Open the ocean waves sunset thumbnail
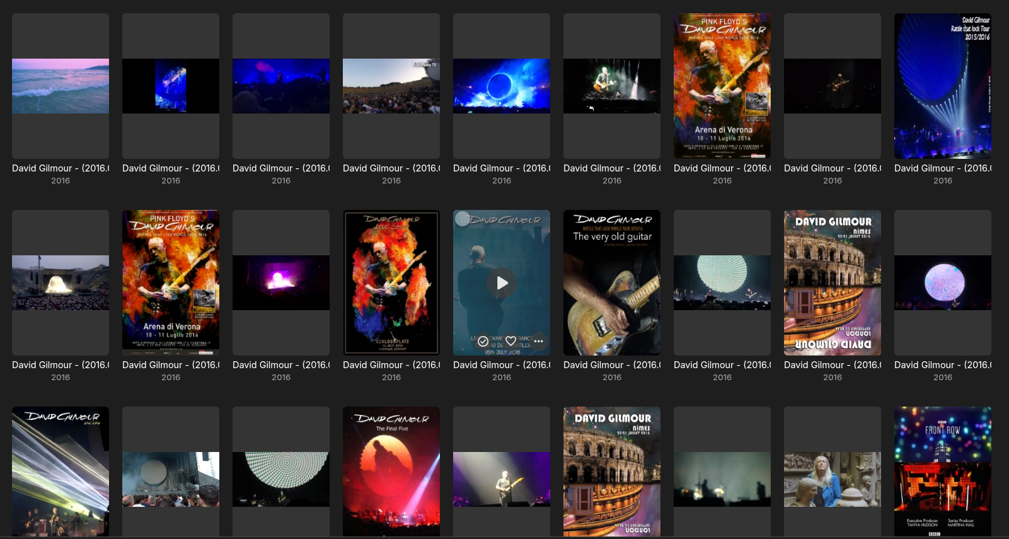Image resolution: width=1009 pixels, height=539 pixels. (x=61, y=86)
